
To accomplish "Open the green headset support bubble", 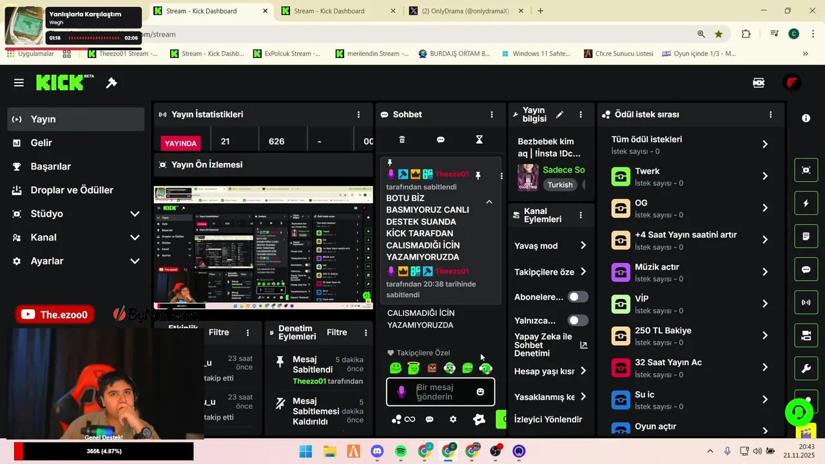I will (x=799, y=412).
